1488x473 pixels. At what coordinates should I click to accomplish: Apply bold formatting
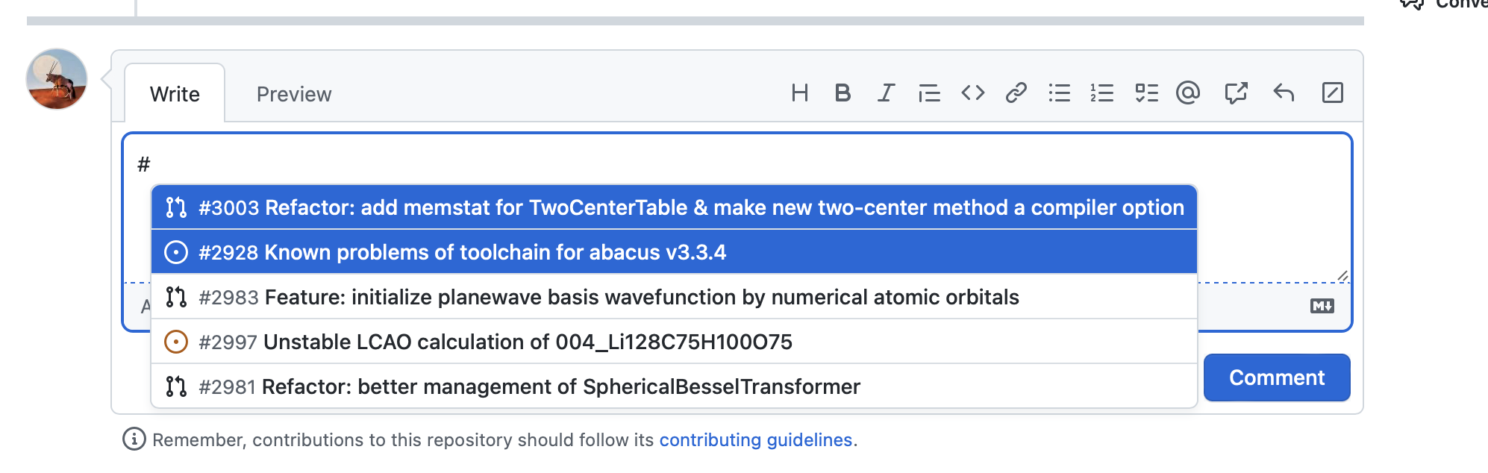point(843,93)
